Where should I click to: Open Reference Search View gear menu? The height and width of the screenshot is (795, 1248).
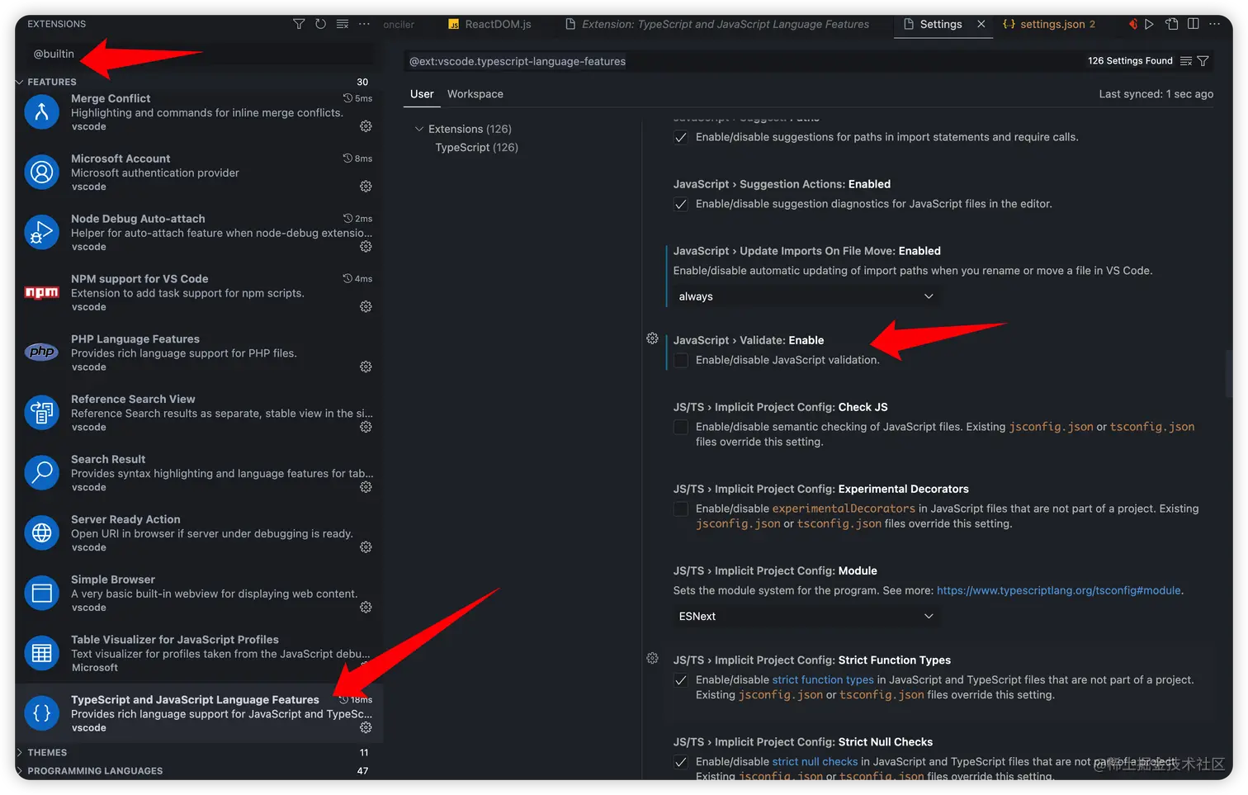pyautogui.click(x=366, y=427)
